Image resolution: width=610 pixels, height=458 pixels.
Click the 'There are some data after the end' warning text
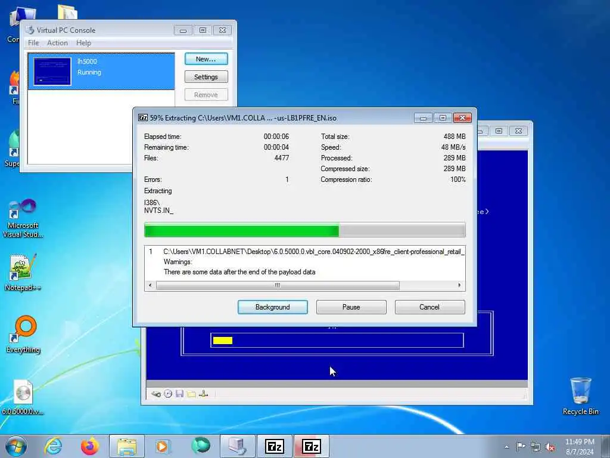point(239,272)
